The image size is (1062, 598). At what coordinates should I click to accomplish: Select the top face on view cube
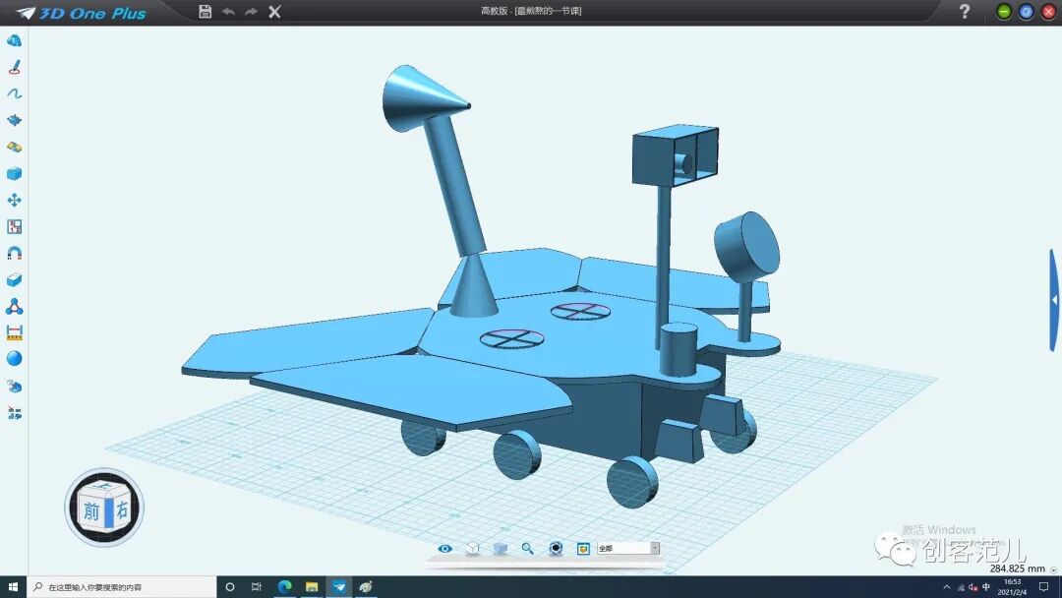click(103, 486)
